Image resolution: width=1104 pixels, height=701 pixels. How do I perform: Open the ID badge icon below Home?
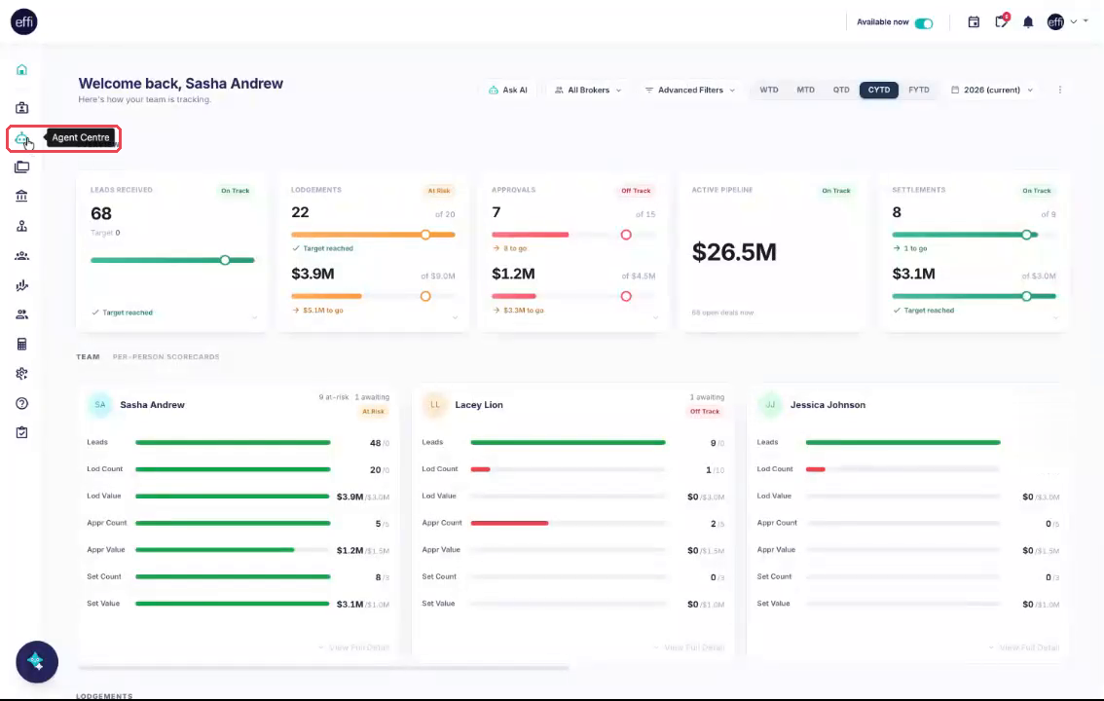(x=21, y=108)
